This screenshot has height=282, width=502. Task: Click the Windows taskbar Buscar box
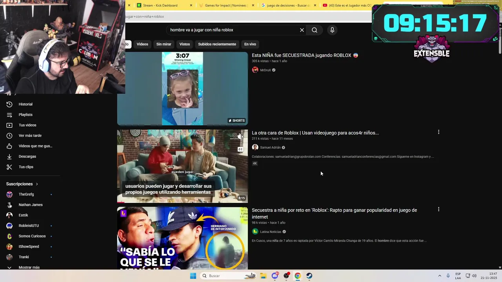[x=229, y=276]
